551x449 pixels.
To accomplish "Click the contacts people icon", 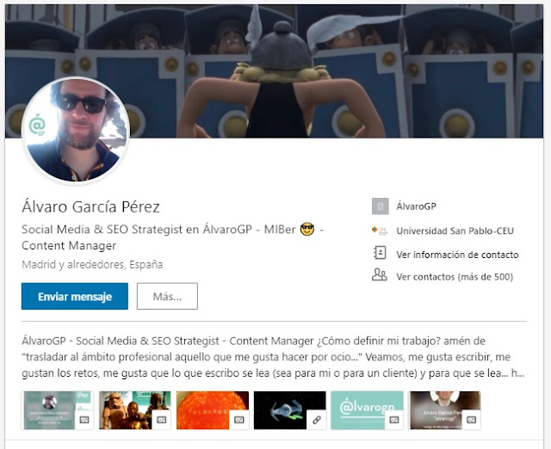I will coord(380,275).
